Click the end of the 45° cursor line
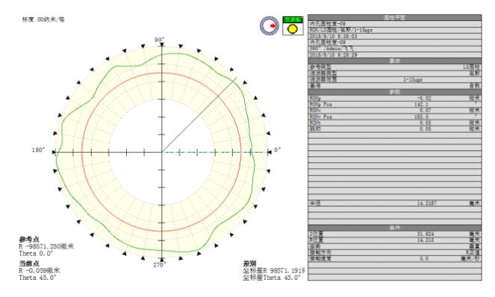The width and height of the screenshot is (495, 297). coord(236,78)
